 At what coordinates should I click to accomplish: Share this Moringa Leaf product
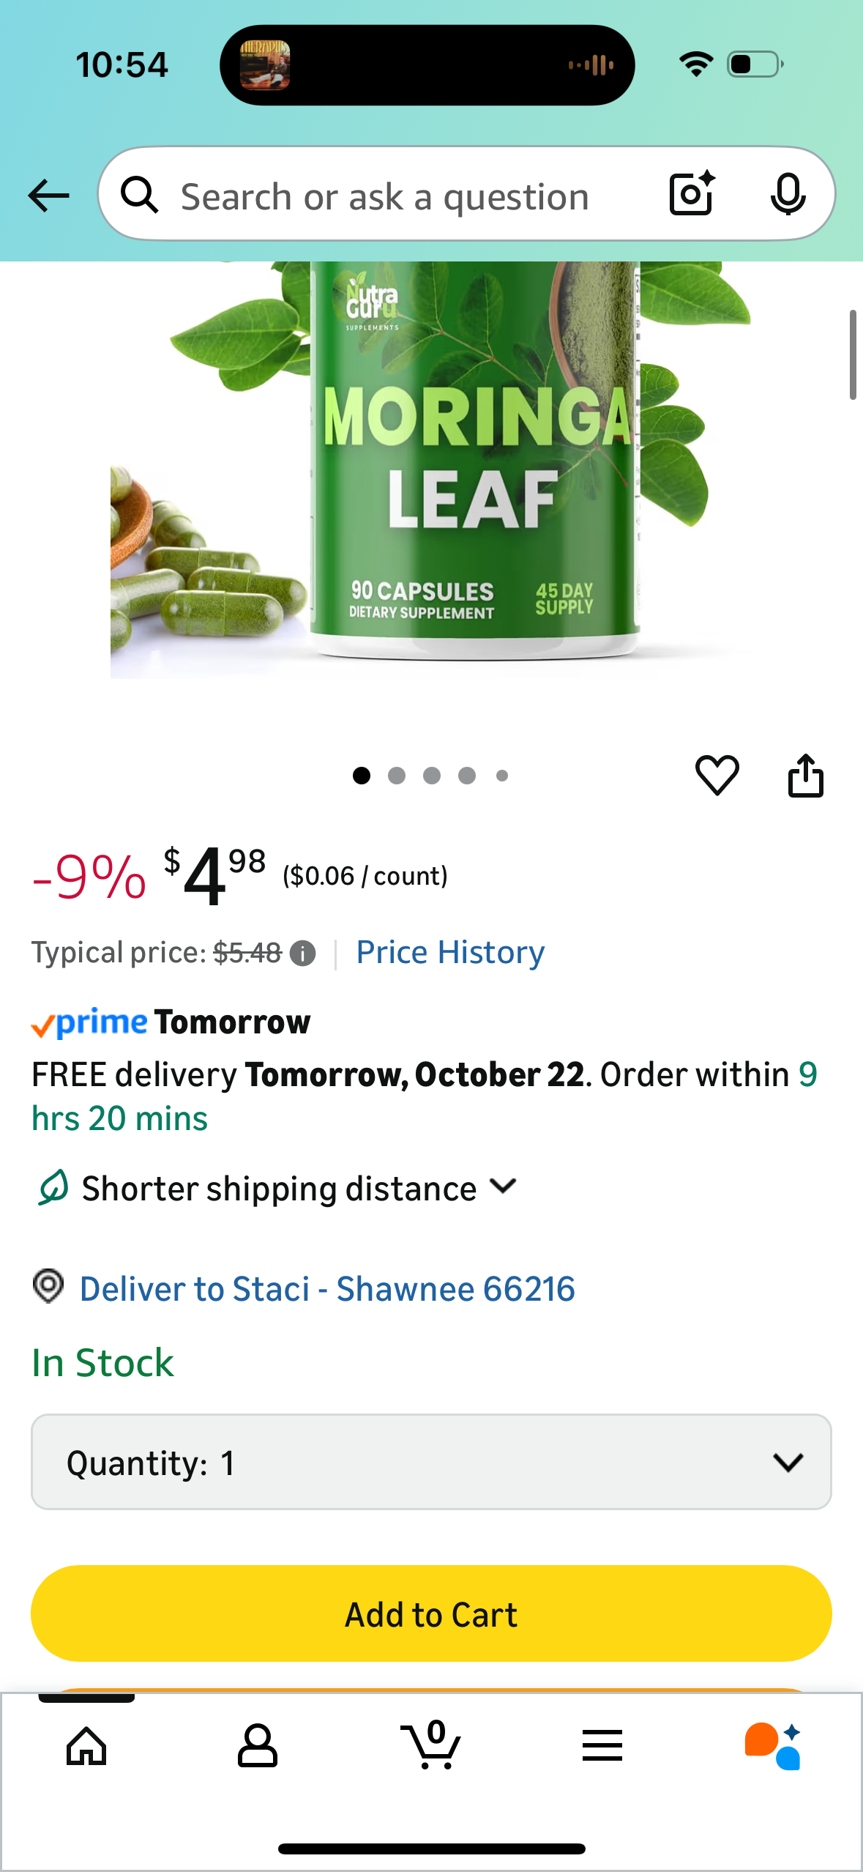tap(805, 776)
